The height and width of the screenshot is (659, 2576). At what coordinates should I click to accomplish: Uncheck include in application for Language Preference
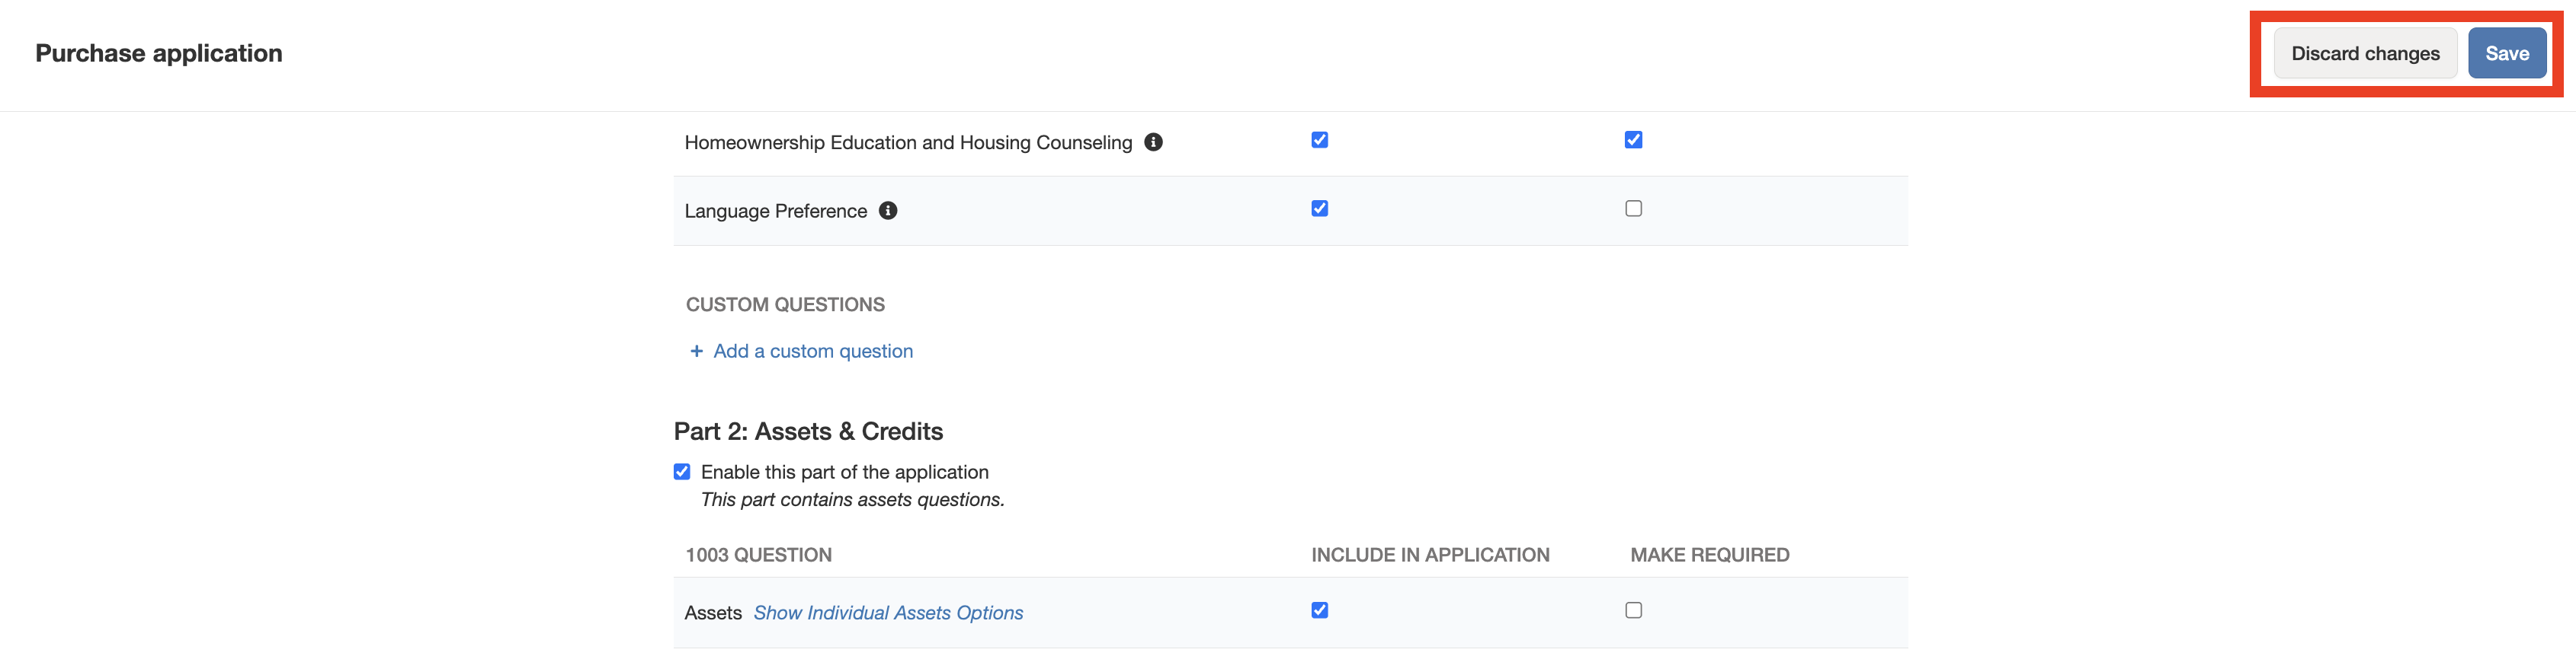tap(1319, 209)
